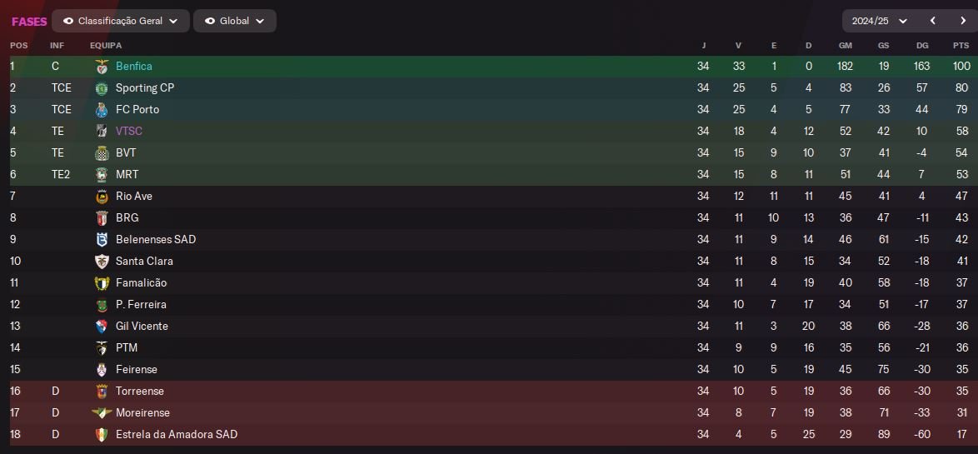This screenshot has width=978, height=454.
Task: Go to previous season with left arrow
Action: tap(933, 21)
